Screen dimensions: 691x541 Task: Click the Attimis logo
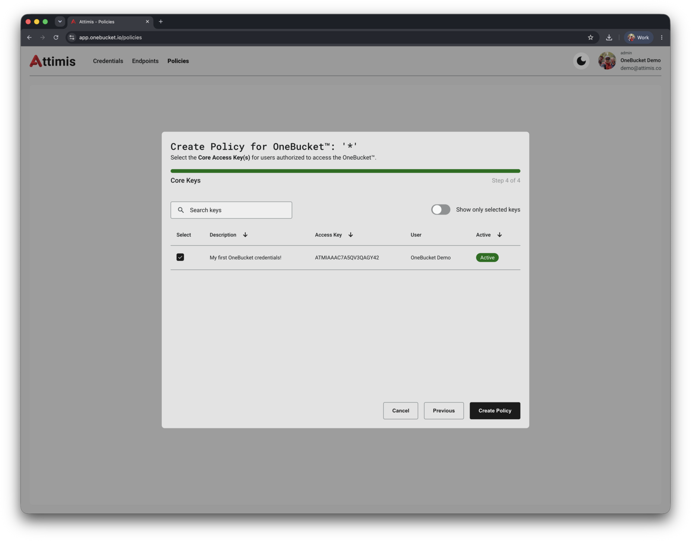point(52,61)
